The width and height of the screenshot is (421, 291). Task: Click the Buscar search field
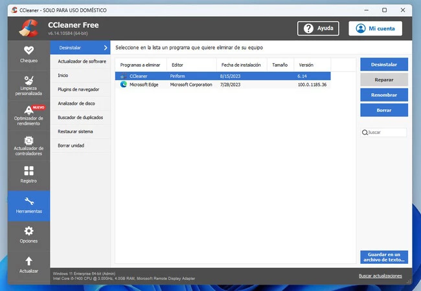pos(387,133)
